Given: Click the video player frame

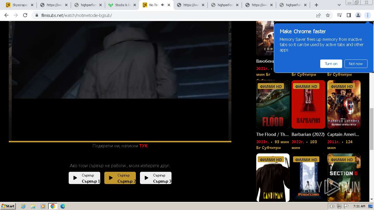Looking at the screenshot, I should [x=120, y=80].
